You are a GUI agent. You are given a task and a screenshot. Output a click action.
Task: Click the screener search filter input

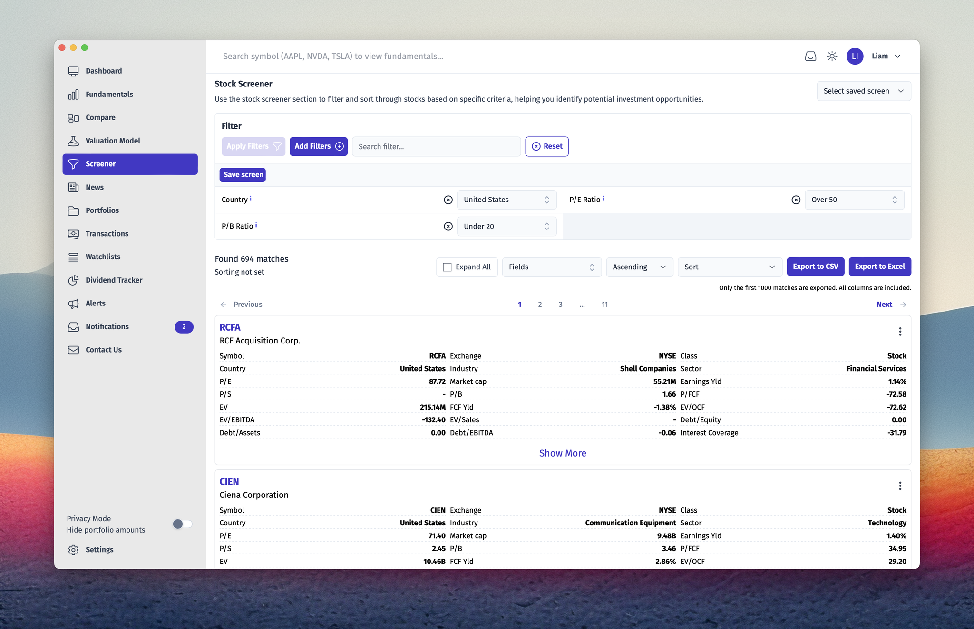(x=436, y=146)
